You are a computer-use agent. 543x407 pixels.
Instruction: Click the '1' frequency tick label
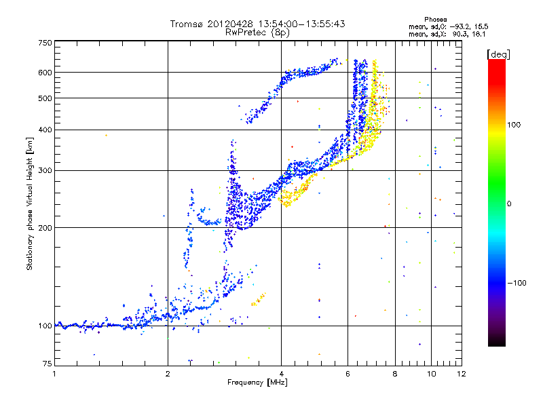click(x=54, y=374)
